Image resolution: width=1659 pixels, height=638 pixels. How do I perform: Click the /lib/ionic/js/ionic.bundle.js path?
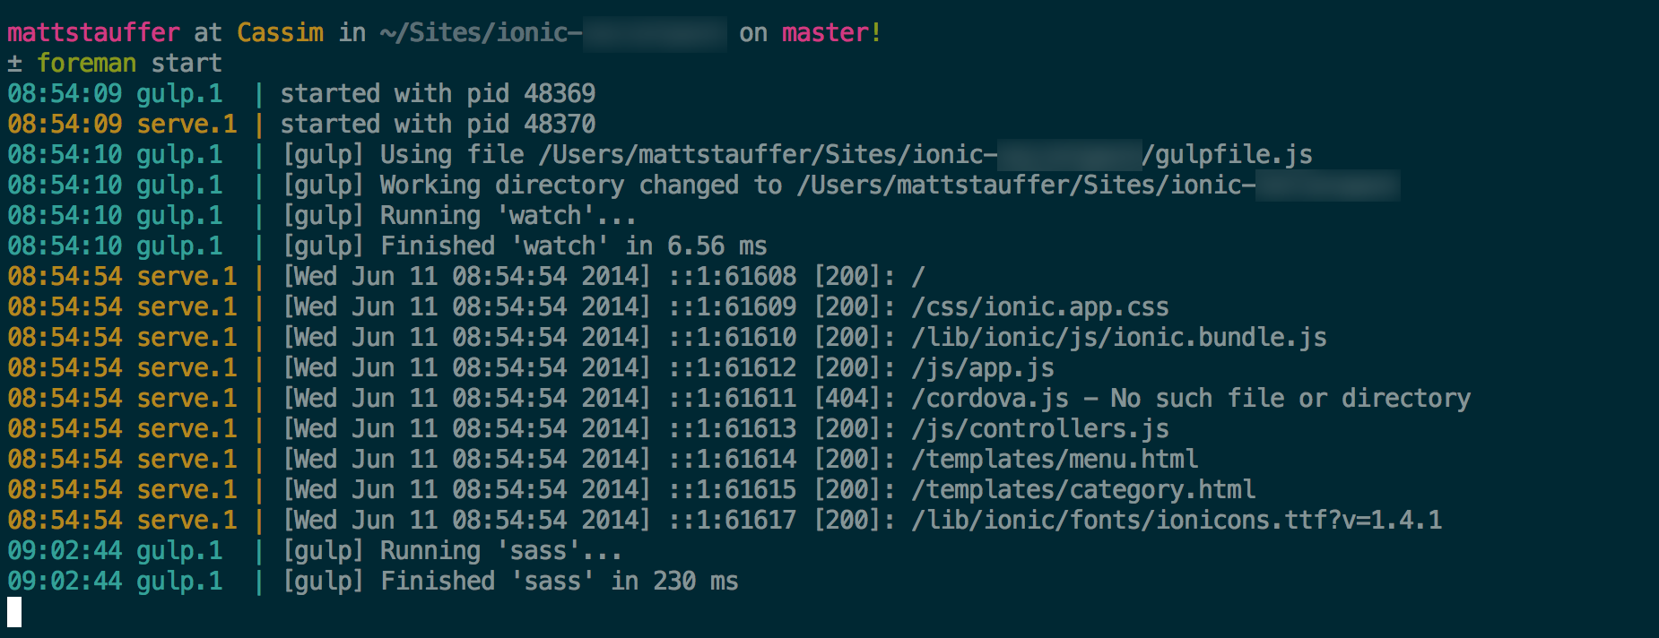(x=1119, y=338)
